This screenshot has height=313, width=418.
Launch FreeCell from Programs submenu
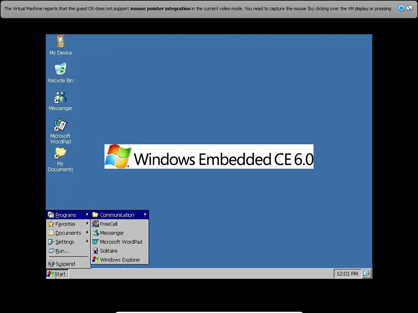pyautogui.click(x=120, y=224)
